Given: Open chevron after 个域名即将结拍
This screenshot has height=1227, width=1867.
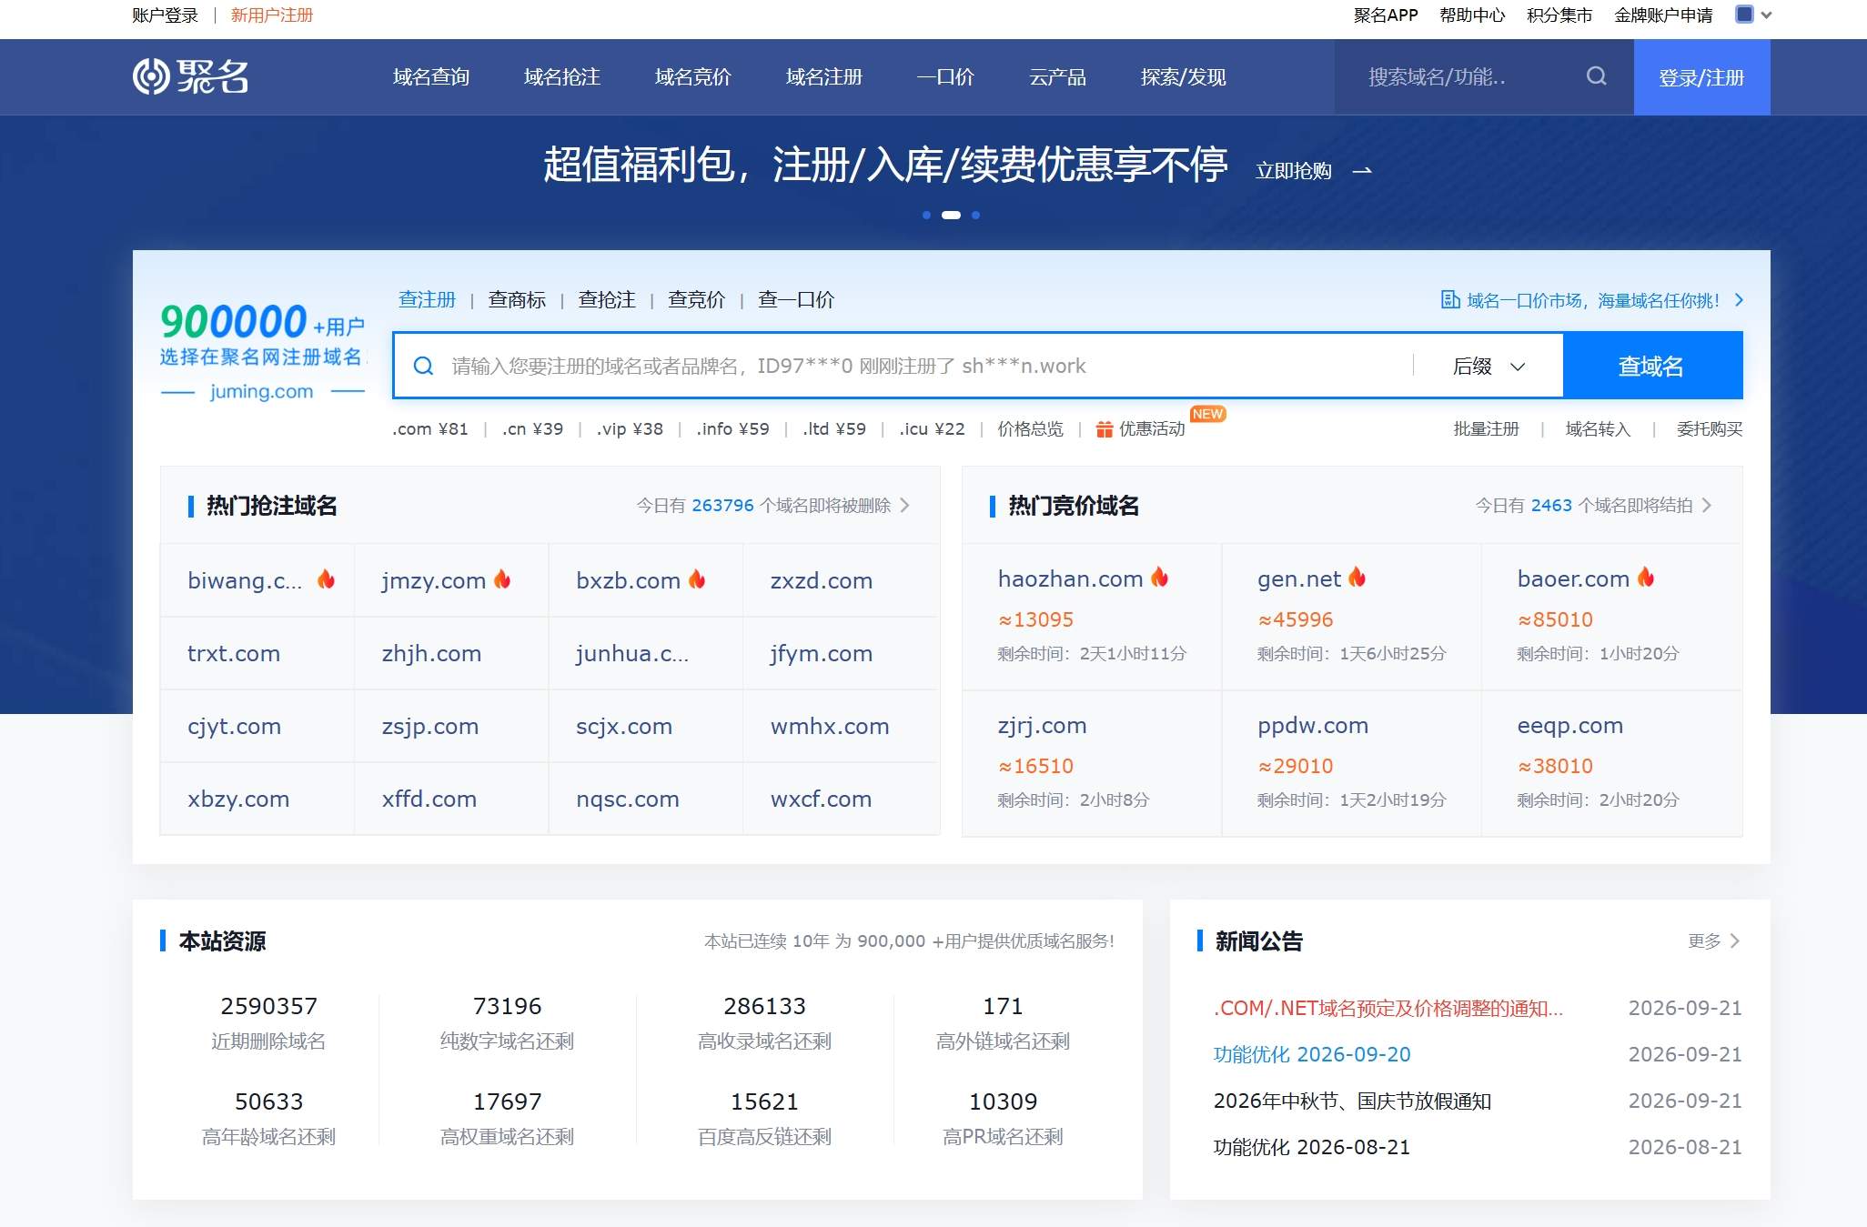Looking at the screenshot, I should (x=1707, y=505).
